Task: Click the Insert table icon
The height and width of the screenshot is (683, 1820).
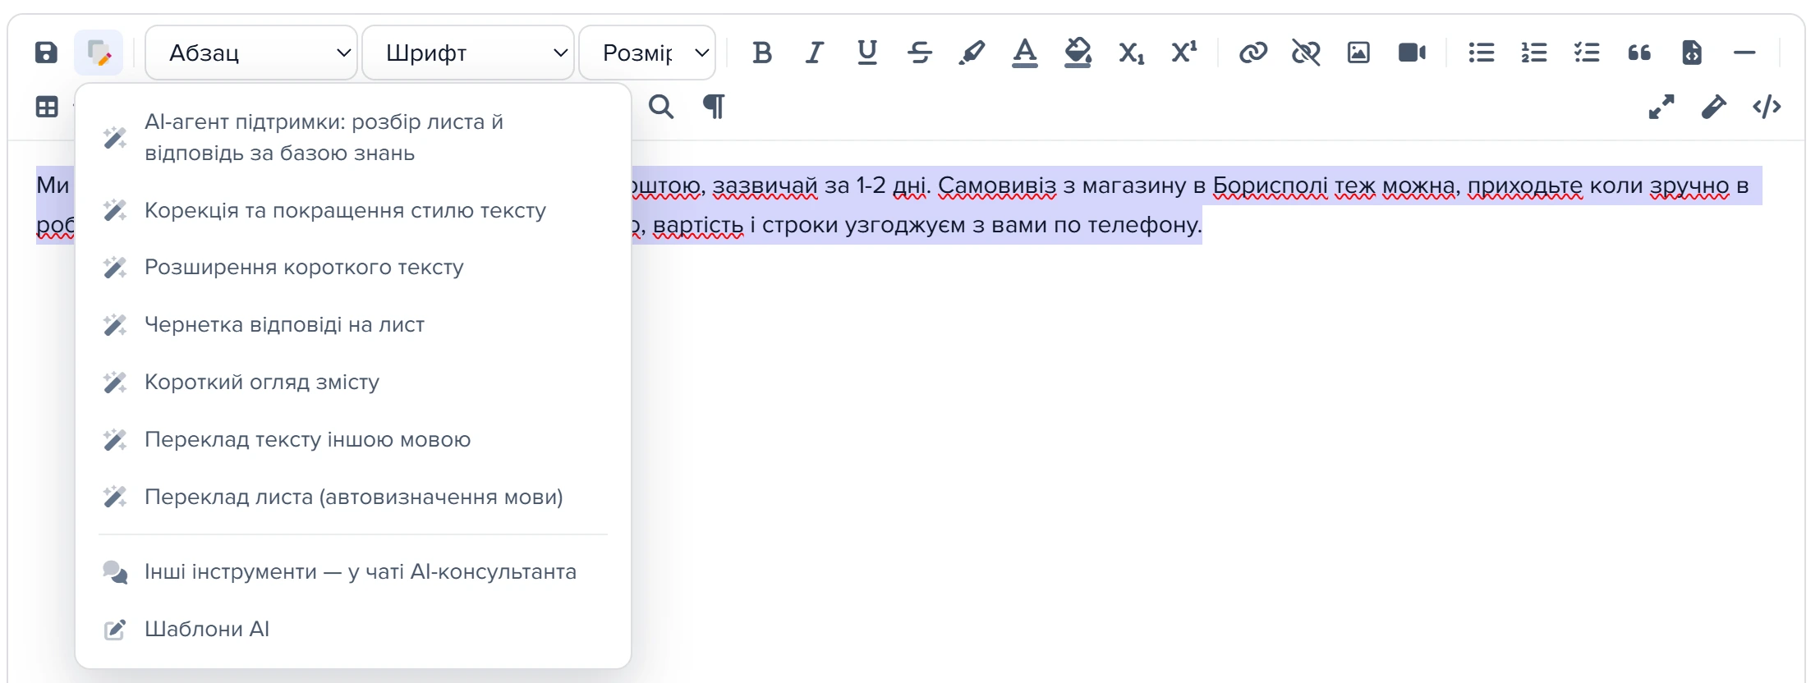Action: tap(47, 107)
